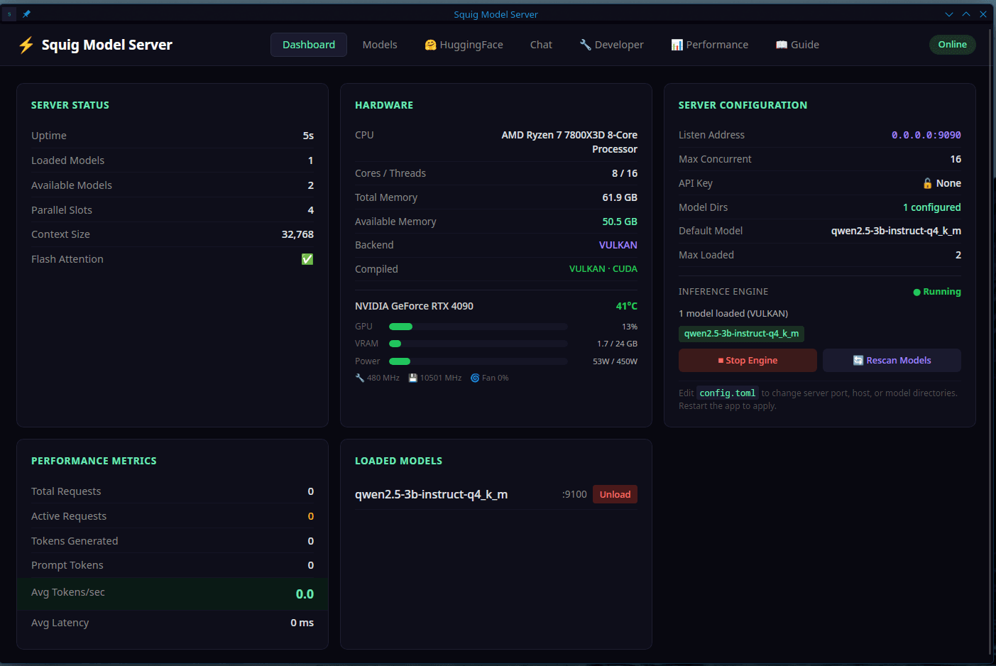
Task: Click the book icon beside Guide
Action: pos(781,45)
